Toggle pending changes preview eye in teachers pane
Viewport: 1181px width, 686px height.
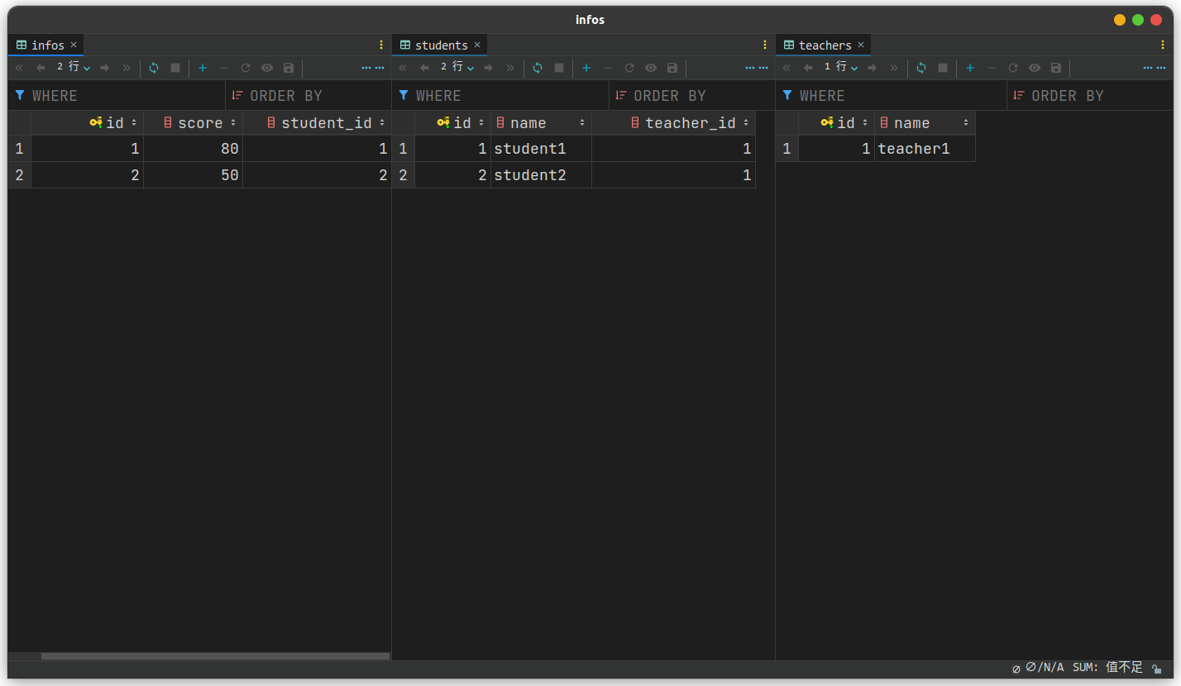tap(1035, 68)
